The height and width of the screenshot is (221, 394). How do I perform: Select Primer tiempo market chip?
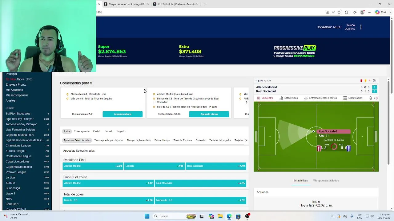coord(162,140)
